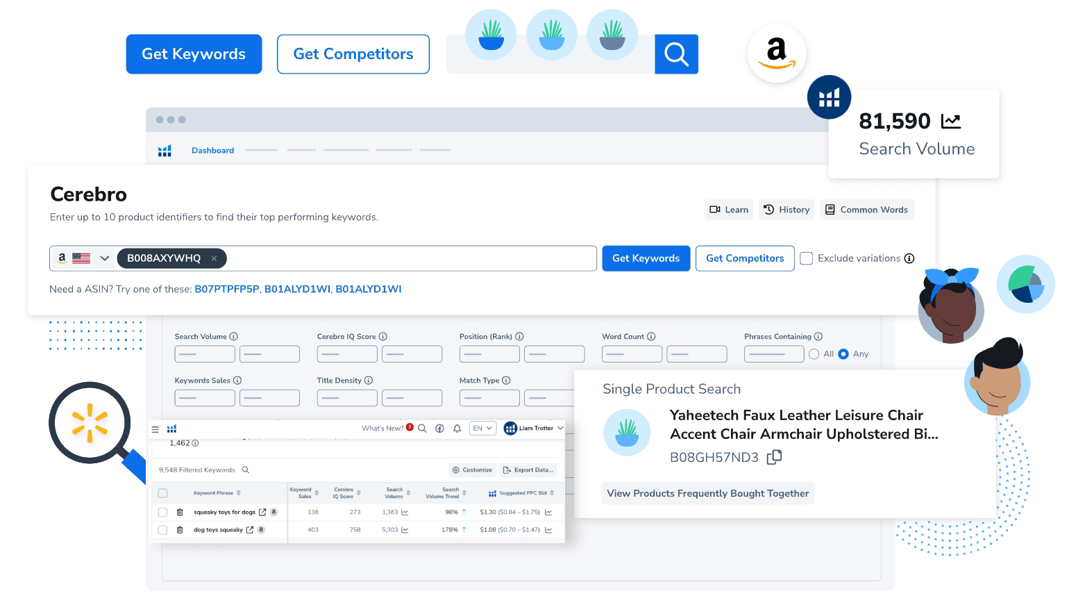Viewport: 1085px width, 598px height.
Task: Show the search volume chart for 1,363
Action: pos(405,512)
